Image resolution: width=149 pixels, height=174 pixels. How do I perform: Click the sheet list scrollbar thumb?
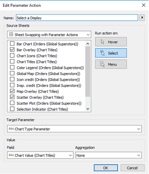[88, 72]
